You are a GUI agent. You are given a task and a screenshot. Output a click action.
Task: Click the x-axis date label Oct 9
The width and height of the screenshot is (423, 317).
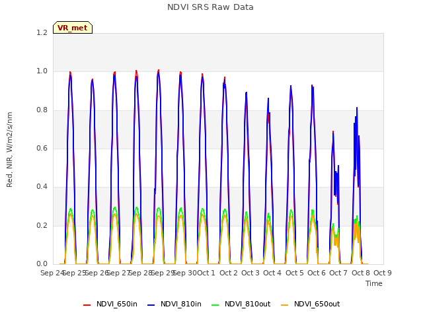coord(383,273)
